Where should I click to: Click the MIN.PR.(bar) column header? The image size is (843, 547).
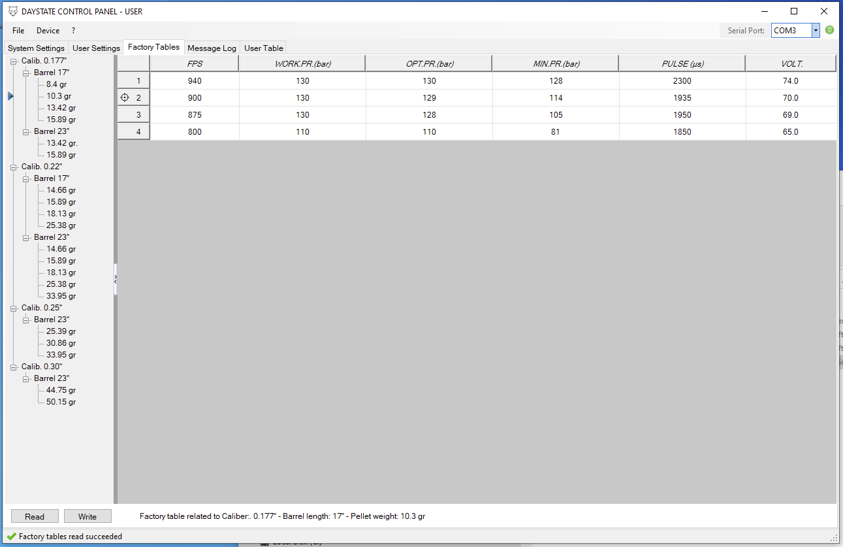[556, 63]
